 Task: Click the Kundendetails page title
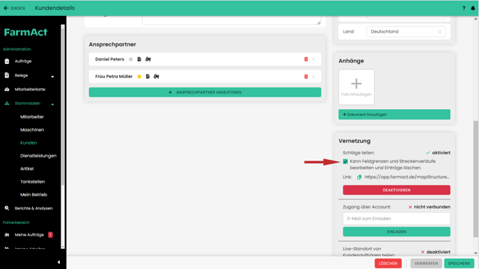[55, 8]
